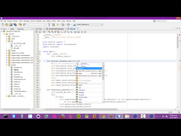Open Spotify from the taskbar
The height and width of the screenshot is (136, 181).
point(79,116)
